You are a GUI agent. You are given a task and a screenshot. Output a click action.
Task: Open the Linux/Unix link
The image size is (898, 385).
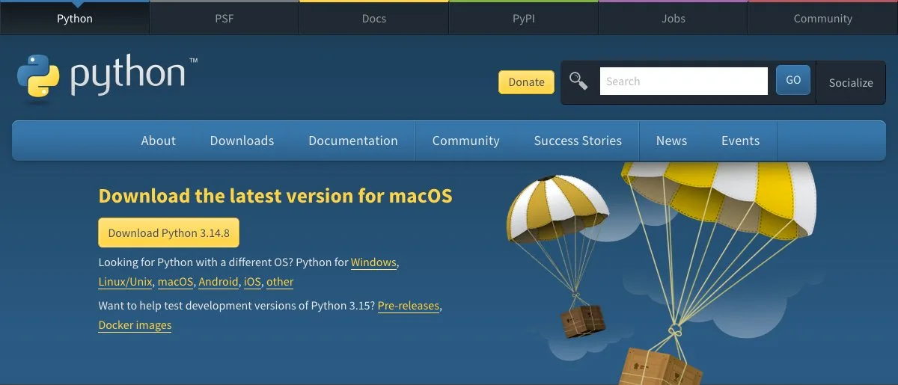[126, 282]
